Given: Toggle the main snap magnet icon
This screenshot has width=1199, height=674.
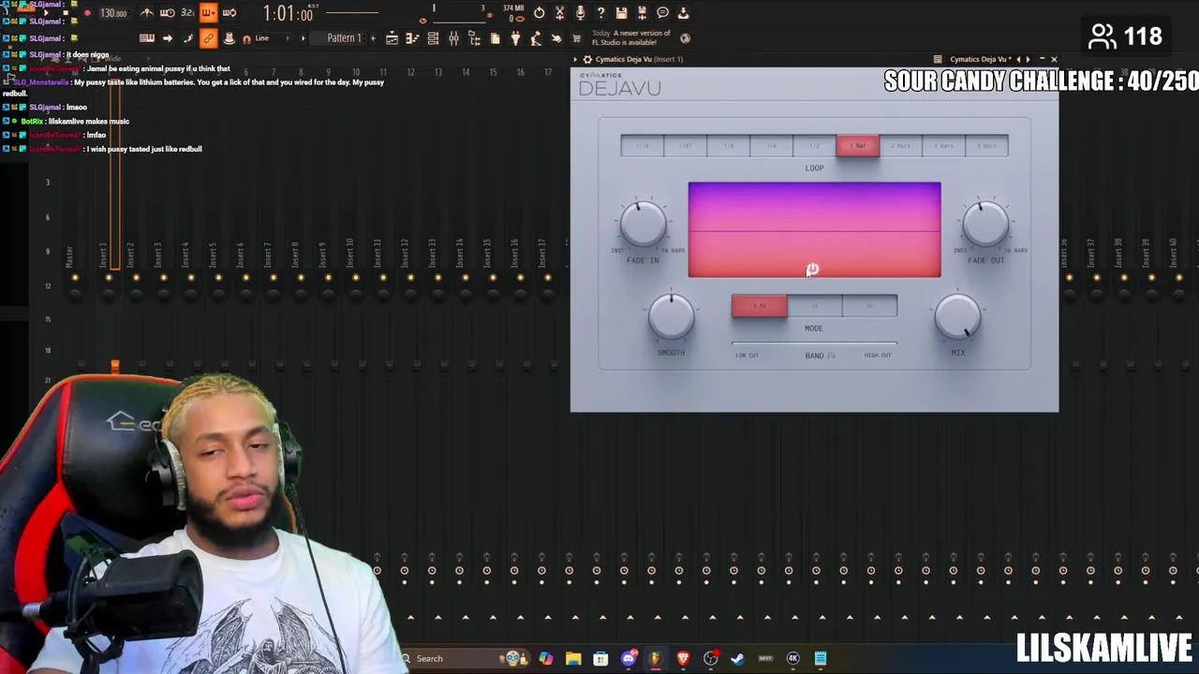Looking at the screenshot, I should 247,38.
